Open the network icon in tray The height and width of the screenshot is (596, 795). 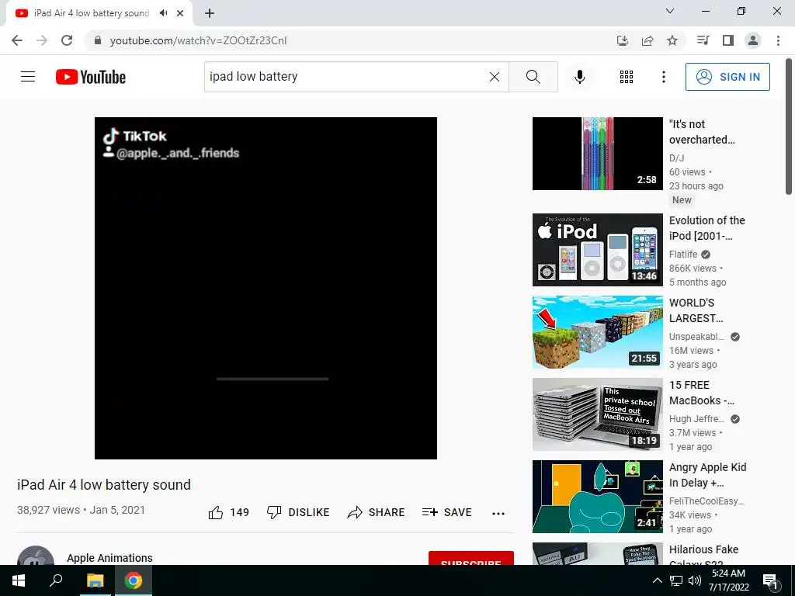[x=676, y=580]
